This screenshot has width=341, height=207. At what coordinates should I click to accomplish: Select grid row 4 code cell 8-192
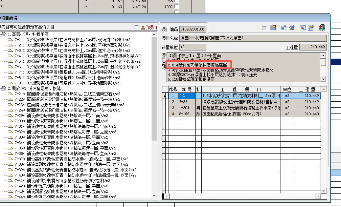[187, 114]
